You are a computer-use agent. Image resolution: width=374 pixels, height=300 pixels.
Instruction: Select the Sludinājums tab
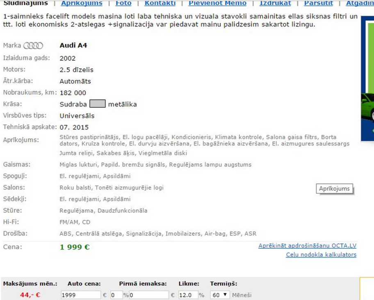26,3
